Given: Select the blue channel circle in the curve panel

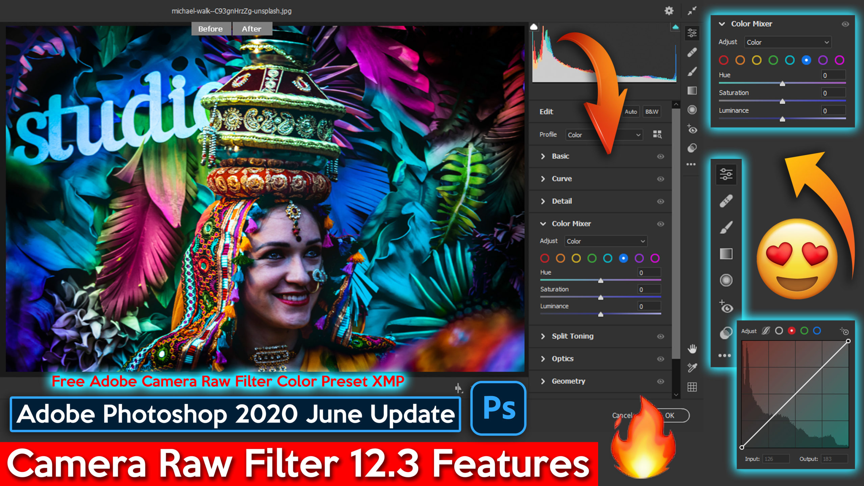Looking at the screenshot, I should (817, 331).
